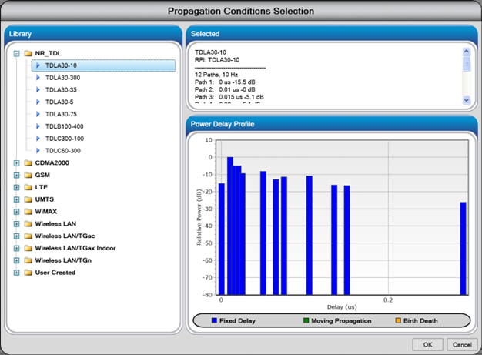
Task: Click the WiMAX folder icon
Action: pyautogui.click(x=28, y=211)
